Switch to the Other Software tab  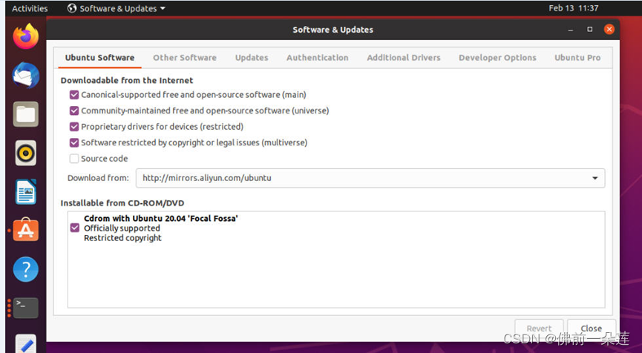pyautogui.click(x=185, y=58)
